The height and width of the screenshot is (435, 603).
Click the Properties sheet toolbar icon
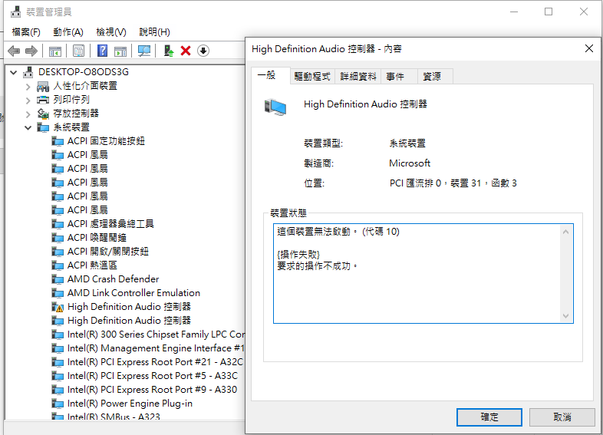tap(78, 51)
